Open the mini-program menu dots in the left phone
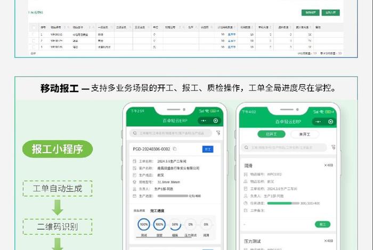373x250 pixels. click(204, 121)
